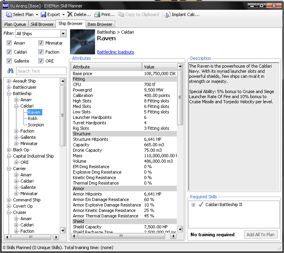Click the Print printer icon

point(97,14)
